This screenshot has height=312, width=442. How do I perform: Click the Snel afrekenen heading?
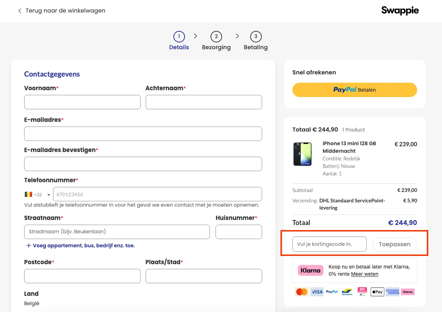pyautogui.click(x=314, y=72)
